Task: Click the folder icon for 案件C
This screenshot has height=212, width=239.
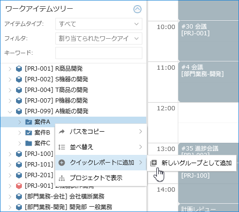Action: tap(29, 143)
